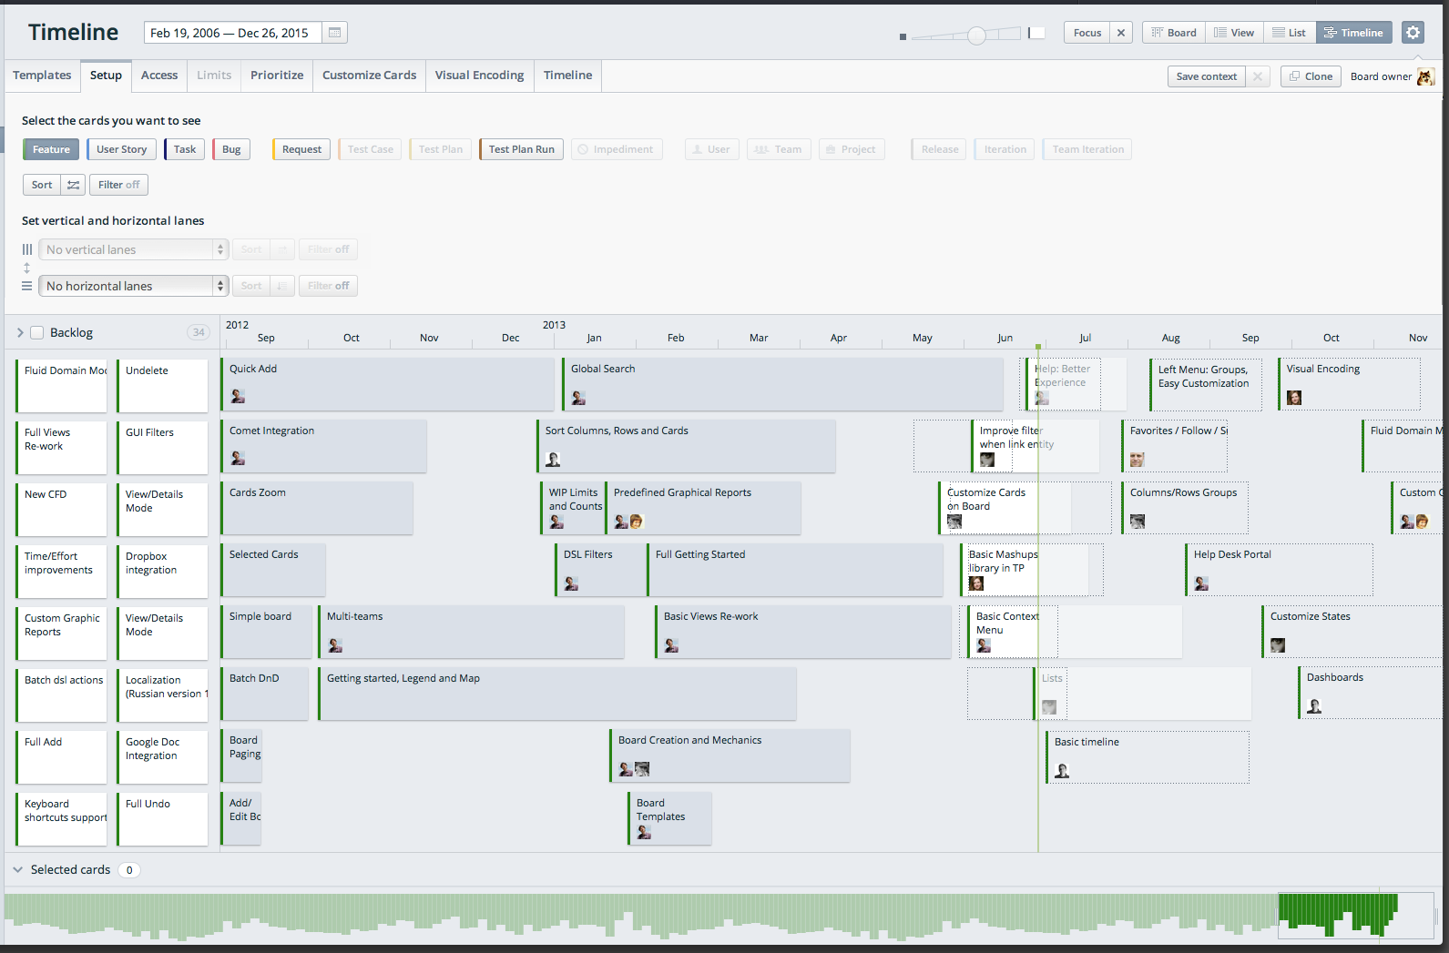The height and width of the screenshot is (953, 1449).
Task: Toggle the User Story card type
Action: [x=121, y=149]
